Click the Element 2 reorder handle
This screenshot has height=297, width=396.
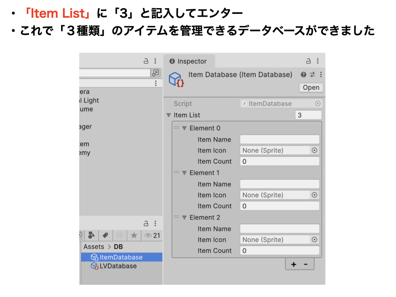point(176,217)
